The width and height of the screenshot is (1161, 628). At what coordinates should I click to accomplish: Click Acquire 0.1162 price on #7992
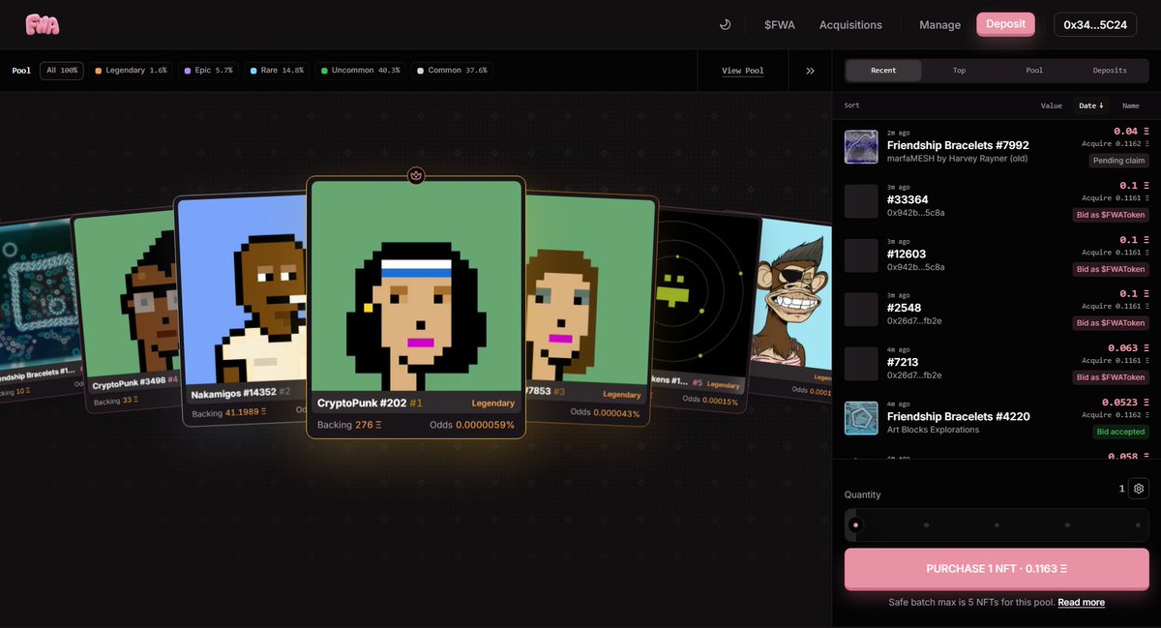point(1116,143)
